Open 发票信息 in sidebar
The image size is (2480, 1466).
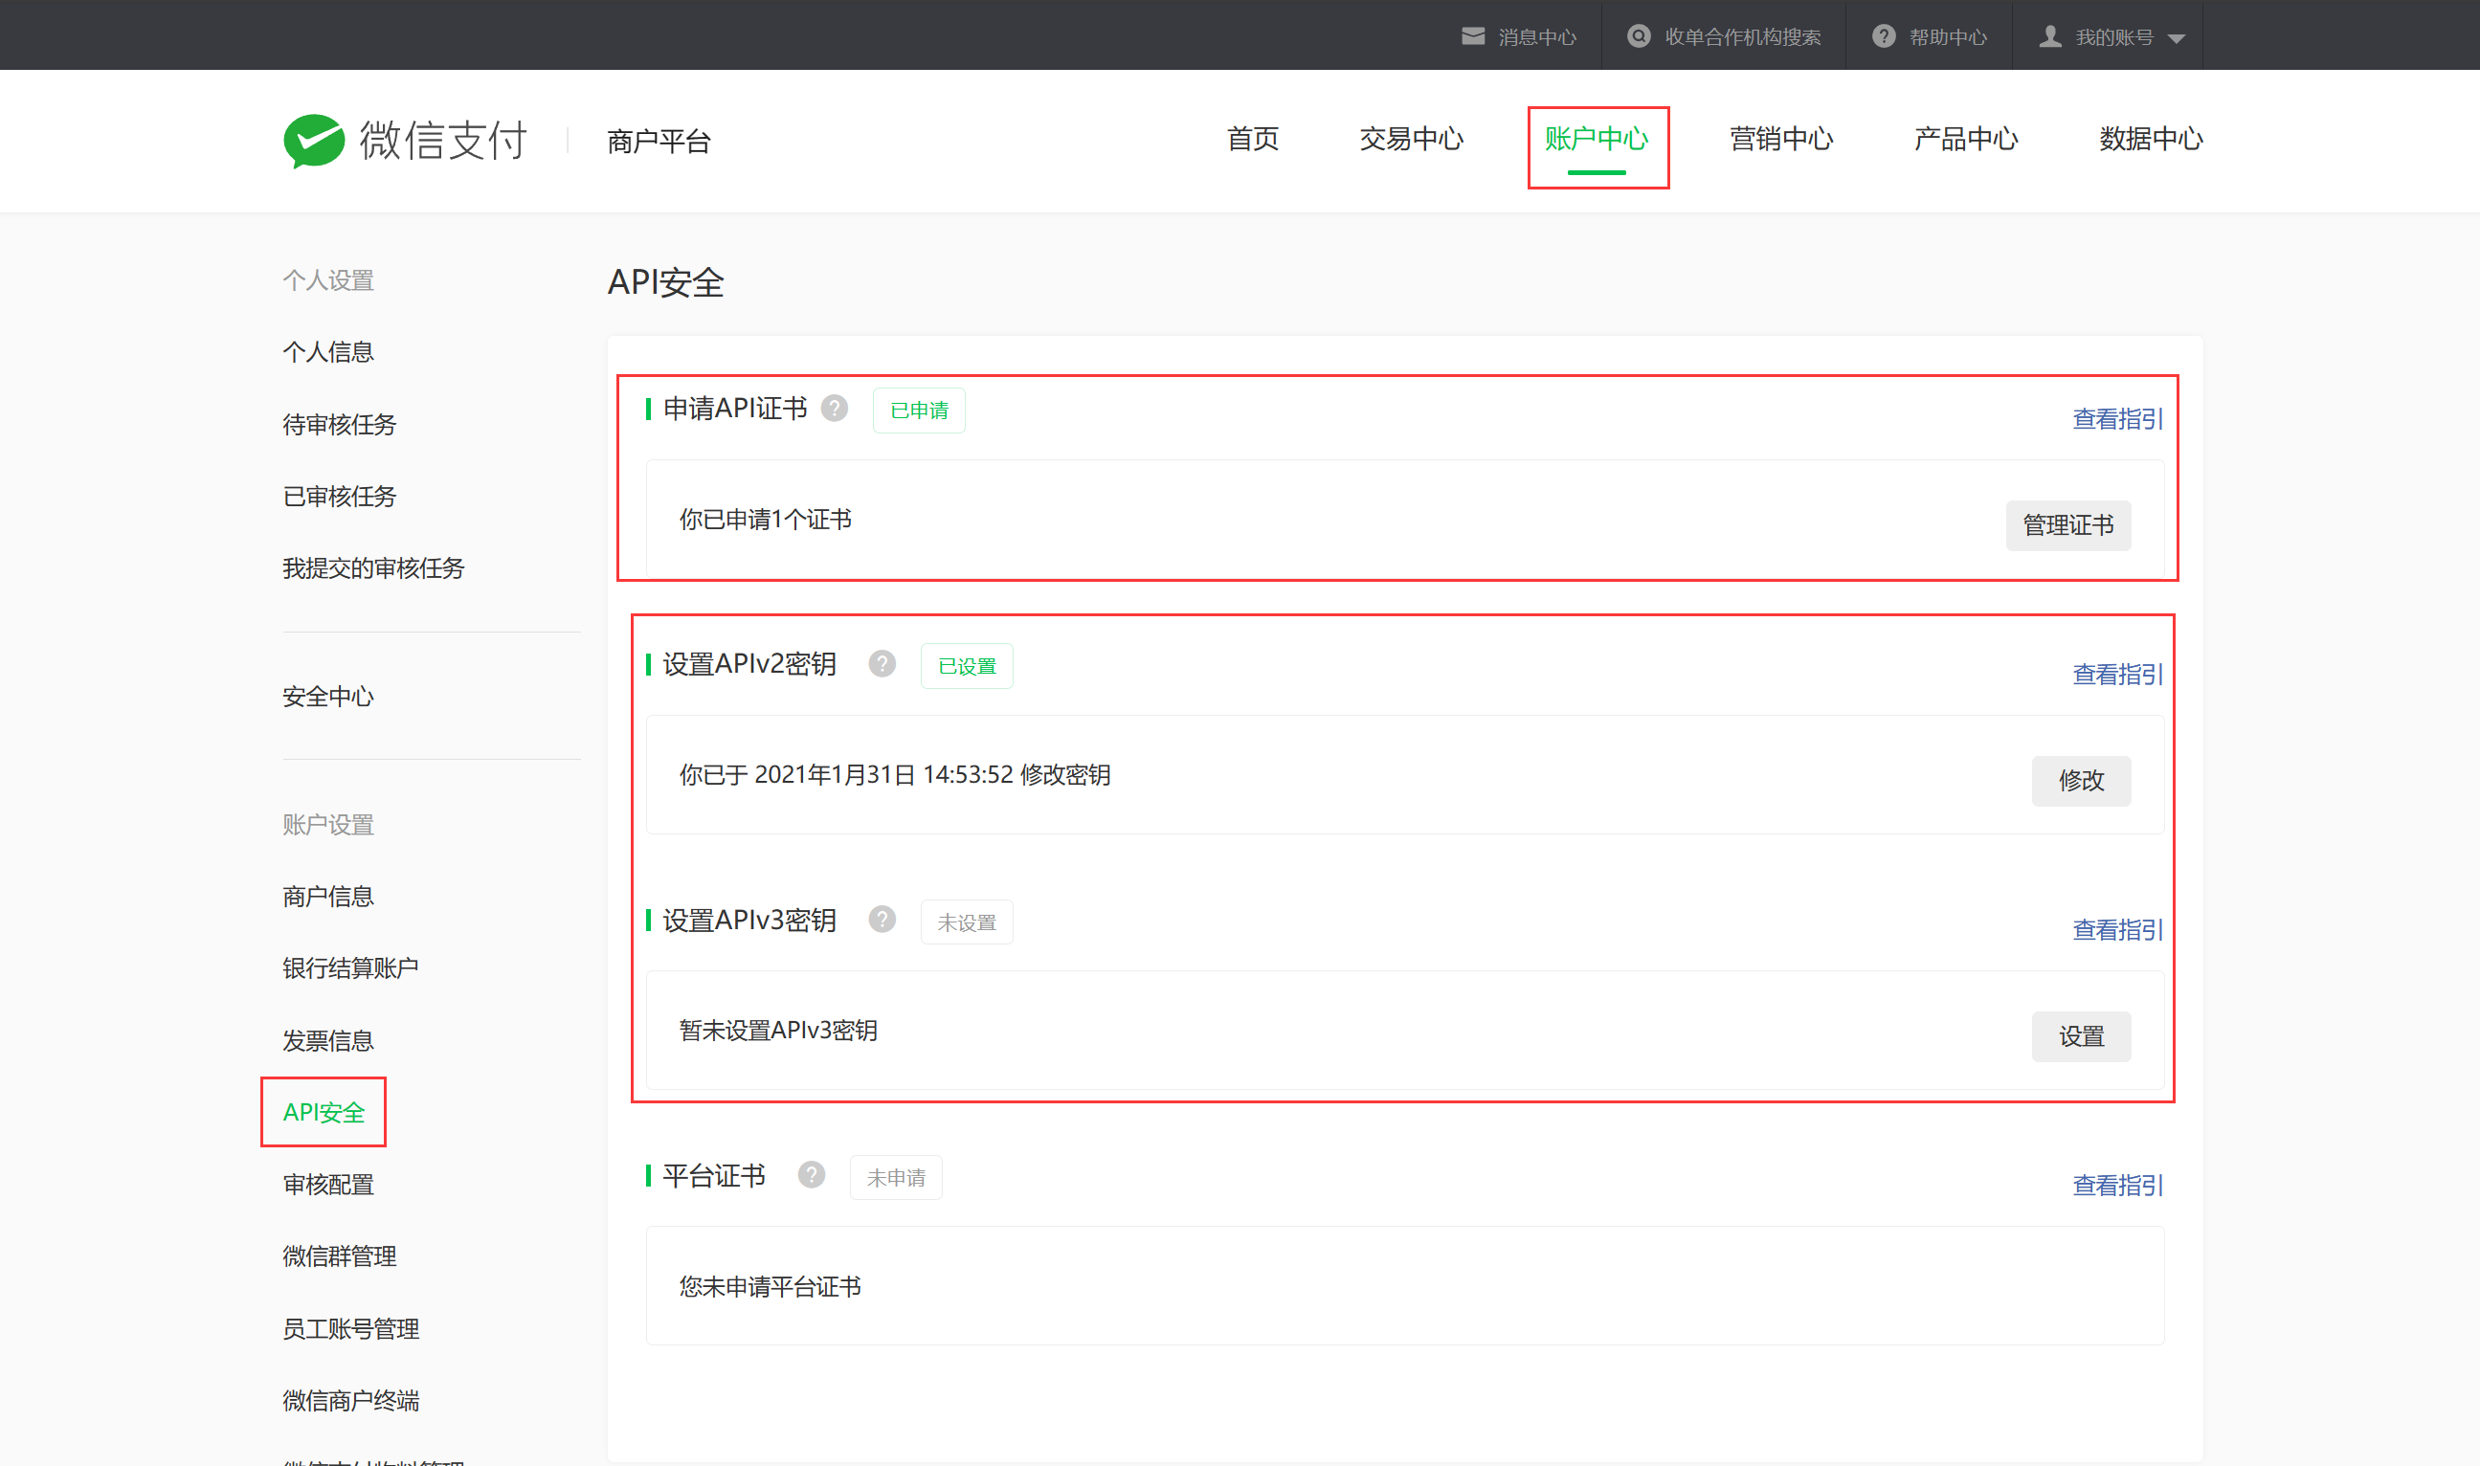[x=328, y=1040]
